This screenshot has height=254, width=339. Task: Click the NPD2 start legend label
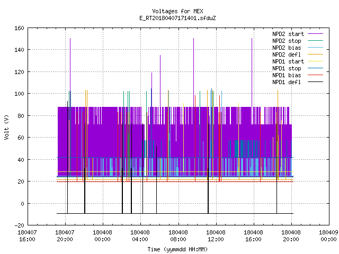click(288, 34)
